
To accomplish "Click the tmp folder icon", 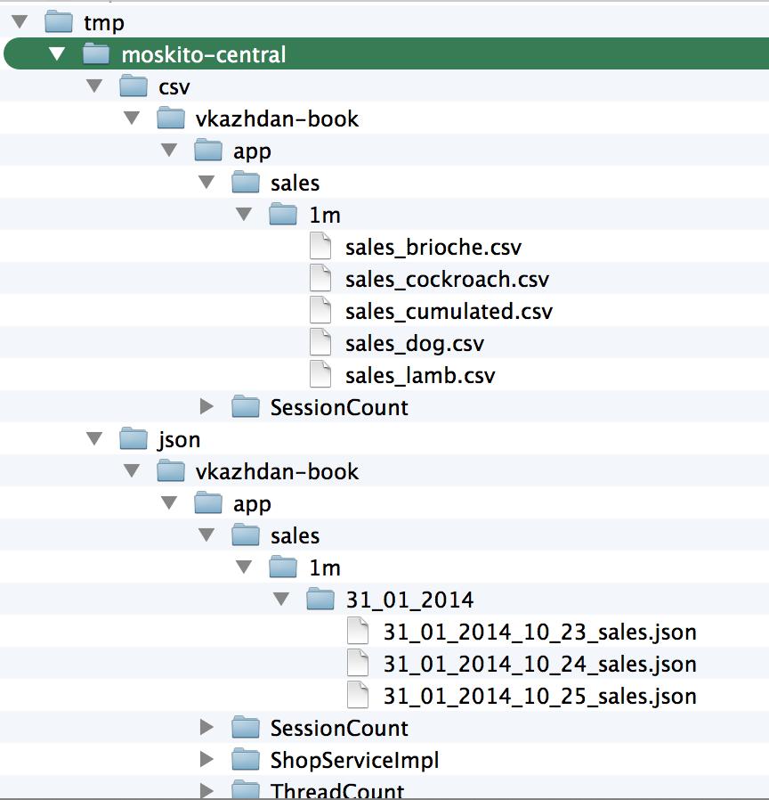I will tap(59, 22).
